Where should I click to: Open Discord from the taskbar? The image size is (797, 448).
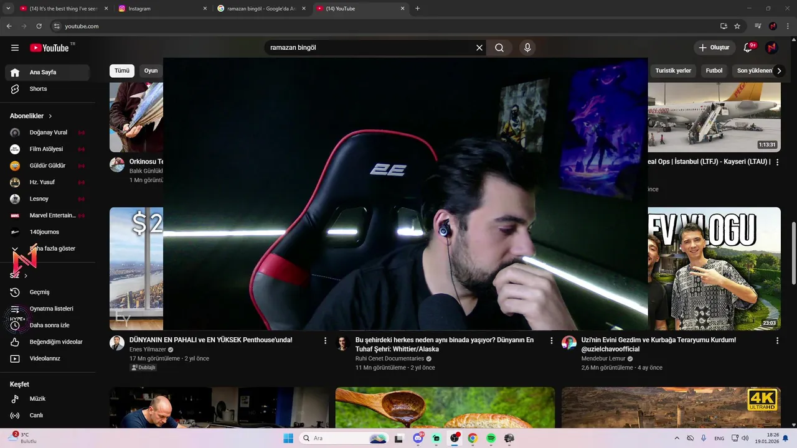418,438
